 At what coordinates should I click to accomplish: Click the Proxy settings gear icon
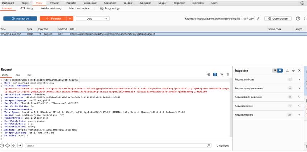click(102, 8)
